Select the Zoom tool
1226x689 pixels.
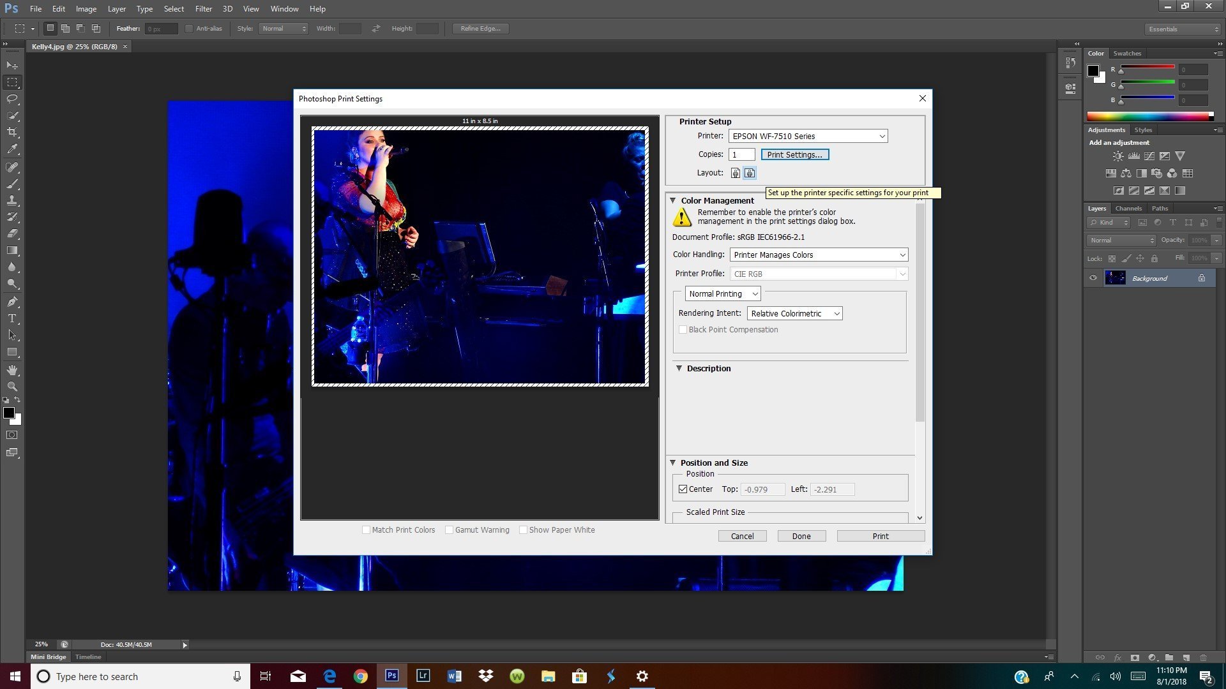point(12,387)
